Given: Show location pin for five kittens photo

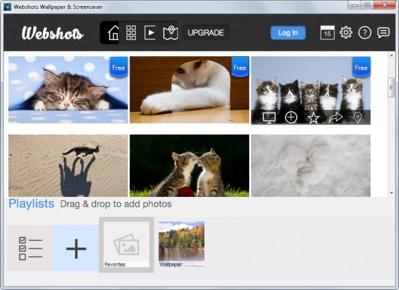Looking at the screenshot, I should click(357, 117).
